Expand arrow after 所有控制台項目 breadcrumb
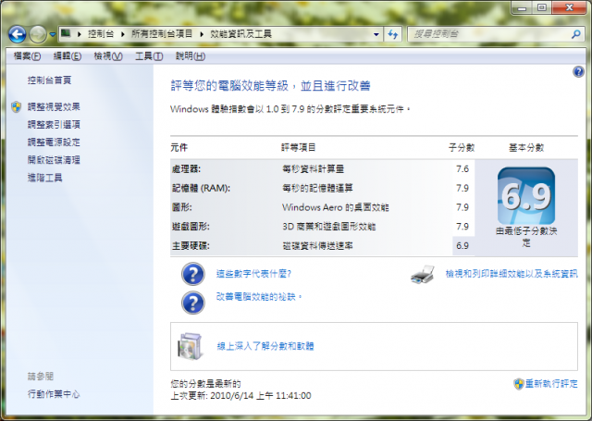 coord(202,34)
